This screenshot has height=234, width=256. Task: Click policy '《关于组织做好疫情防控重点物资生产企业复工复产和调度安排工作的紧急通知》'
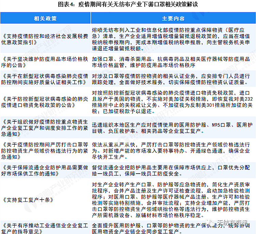(x=45, y=128)
